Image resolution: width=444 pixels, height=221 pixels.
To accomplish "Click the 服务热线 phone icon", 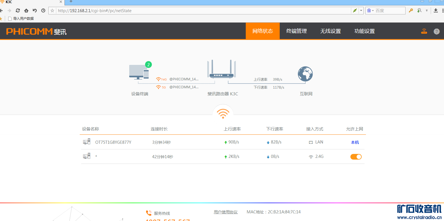I will click(149, 213).
